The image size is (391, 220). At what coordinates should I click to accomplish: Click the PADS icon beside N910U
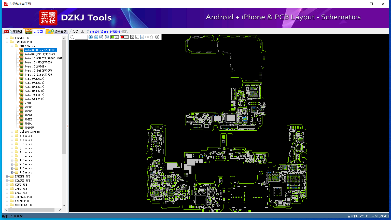(21, 123)
